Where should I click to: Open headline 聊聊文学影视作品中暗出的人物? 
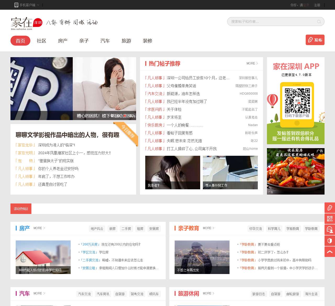click(x=68, y=135)
